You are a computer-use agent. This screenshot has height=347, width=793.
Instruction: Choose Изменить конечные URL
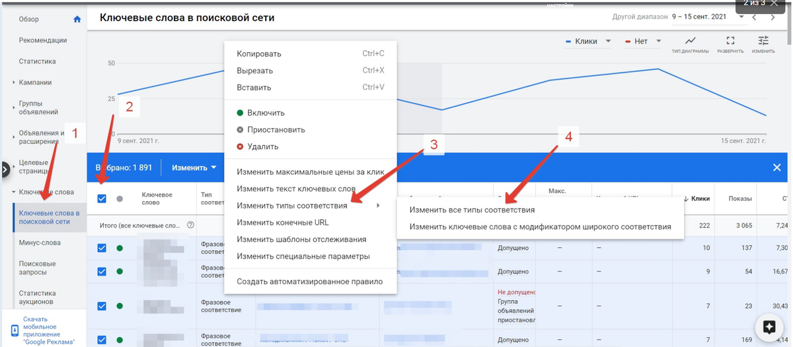point(310,222)
